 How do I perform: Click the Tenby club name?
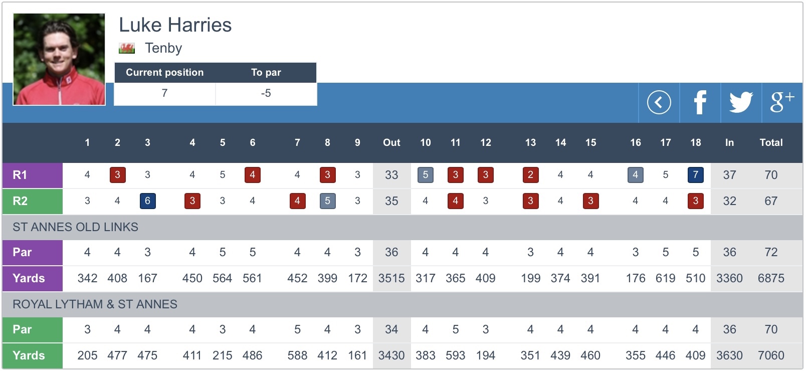(x=163, y=48)
